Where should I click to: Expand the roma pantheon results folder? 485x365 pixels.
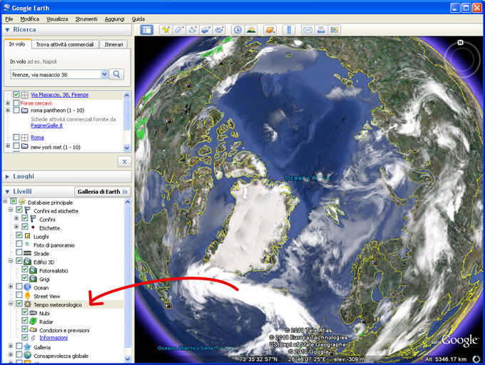(x=8, y=110)
